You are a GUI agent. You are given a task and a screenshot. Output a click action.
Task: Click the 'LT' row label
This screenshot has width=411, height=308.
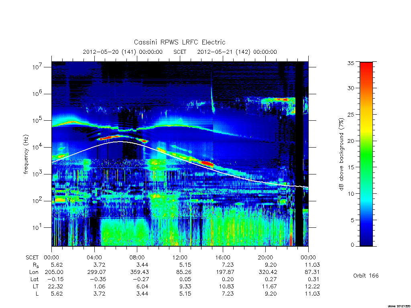36,286
